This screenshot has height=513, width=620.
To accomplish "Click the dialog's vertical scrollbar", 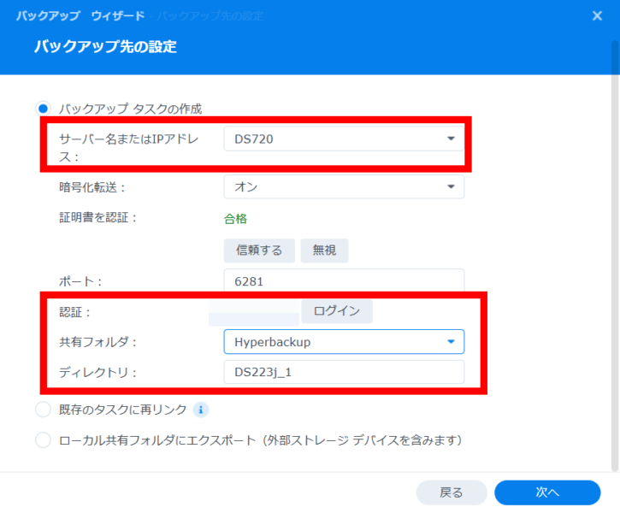I will 615,256.
